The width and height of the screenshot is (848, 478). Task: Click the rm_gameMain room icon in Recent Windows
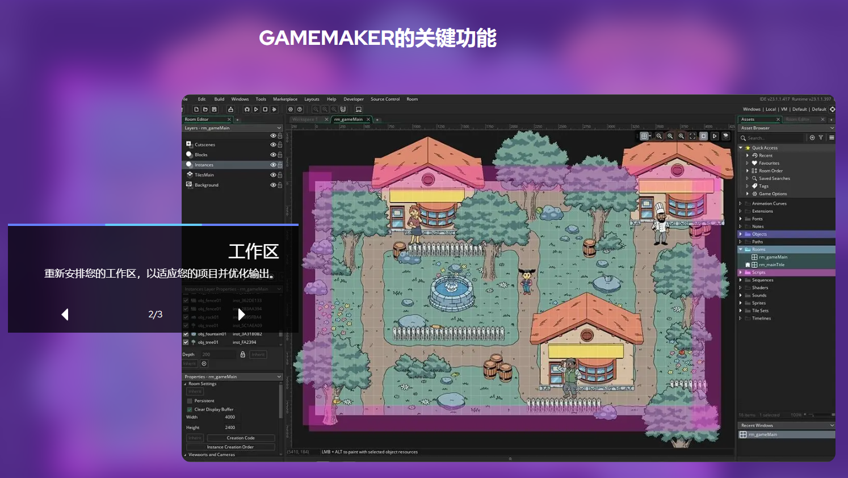743,435
